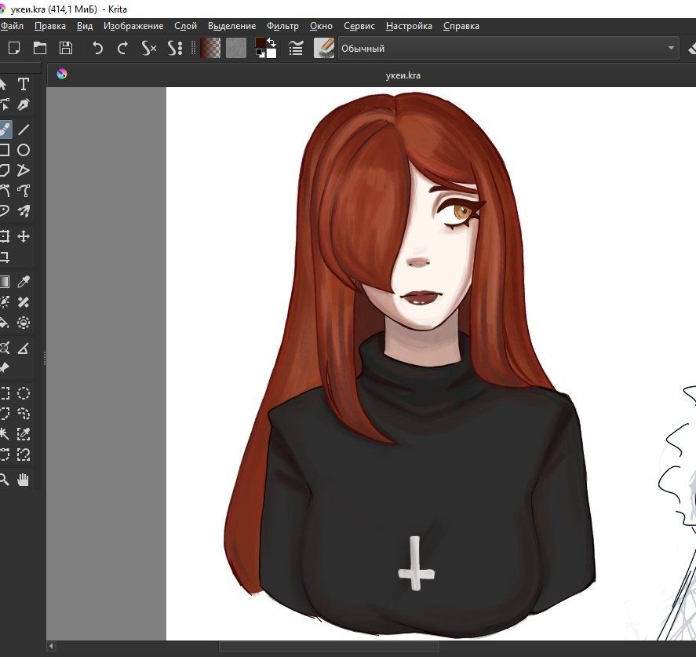Open the gradient preset chooser
Screen dimensions: 696x657
point(210,48)
